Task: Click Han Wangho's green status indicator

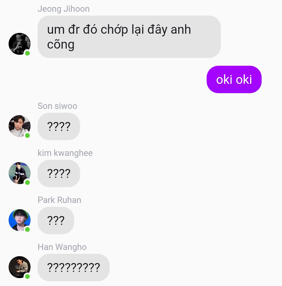Action: 27,277
